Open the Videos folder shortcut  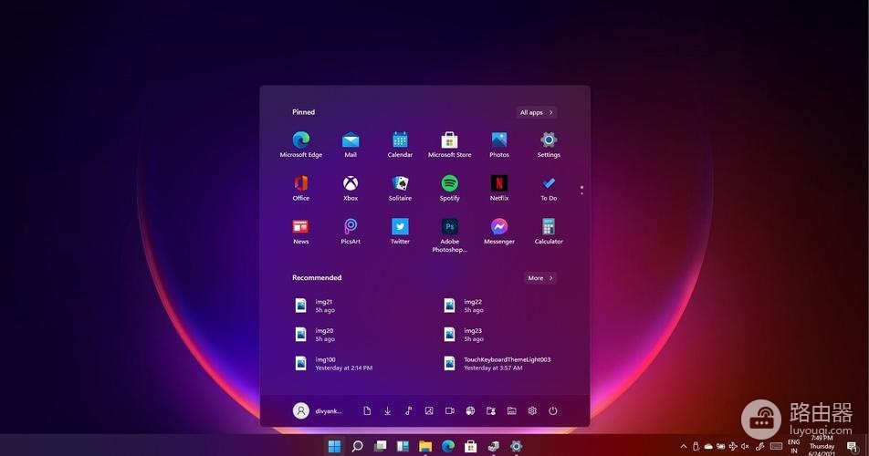coord(449,410)
